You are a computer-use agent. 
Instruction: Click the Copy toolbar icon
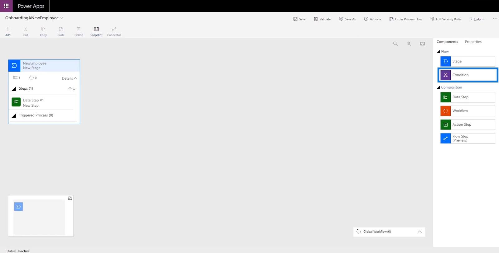point(43,29)
